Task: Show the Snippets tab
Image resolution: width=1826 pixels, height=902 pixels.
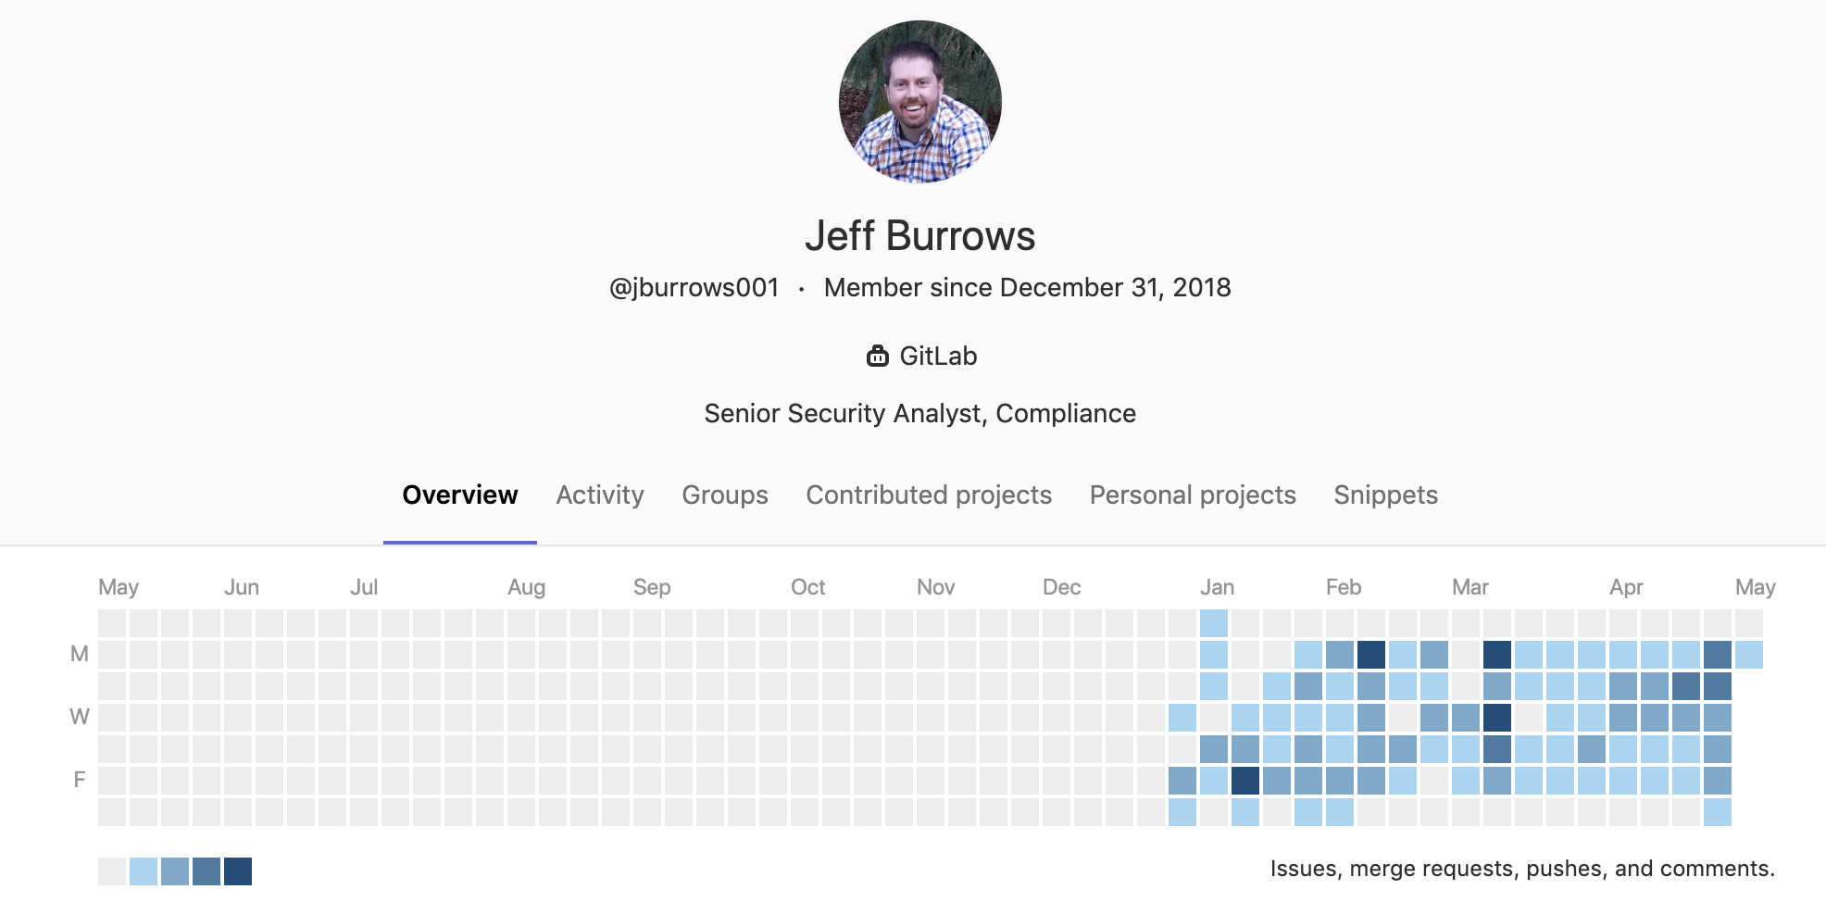Action: pos(1385,495)
